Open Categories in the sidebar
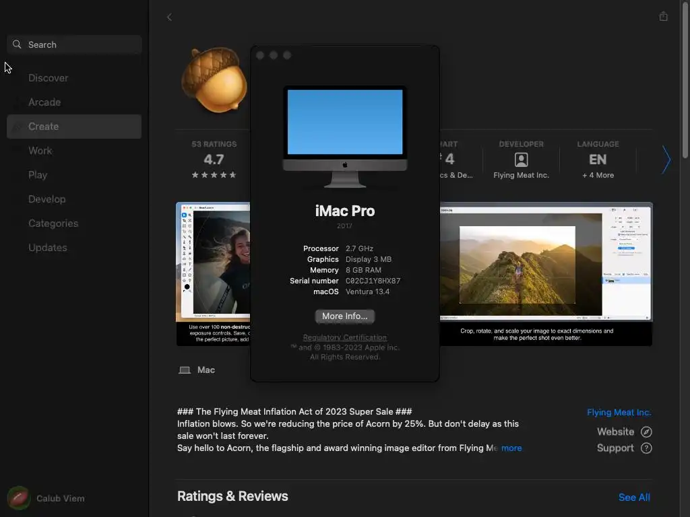The image size is (690, 517). 53,223
